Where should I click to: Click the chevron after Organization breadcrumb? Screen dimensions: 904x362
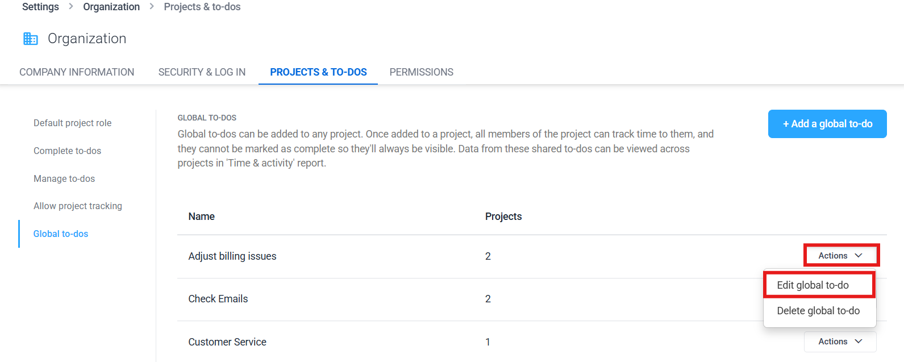pyautogui.click(x=152, y=6)
